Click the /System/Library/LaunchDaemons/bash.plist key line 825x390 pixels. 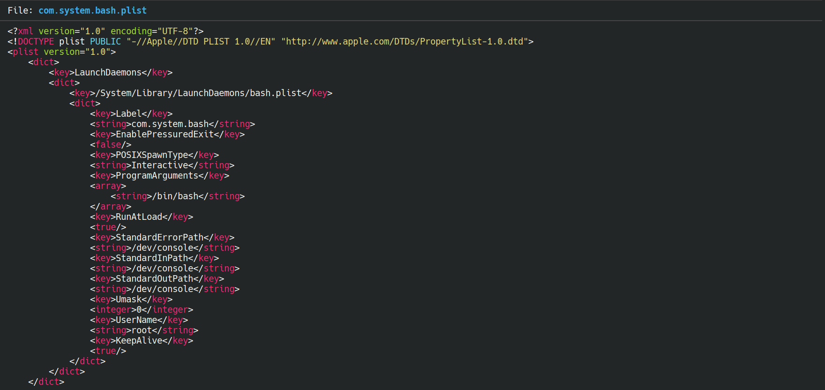pyautogui.click(x=201, y=93)
